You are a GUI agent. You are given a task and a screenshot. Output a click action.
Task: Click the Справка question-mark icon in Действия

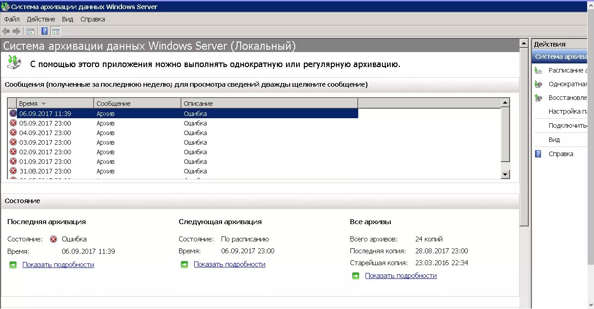538,154
